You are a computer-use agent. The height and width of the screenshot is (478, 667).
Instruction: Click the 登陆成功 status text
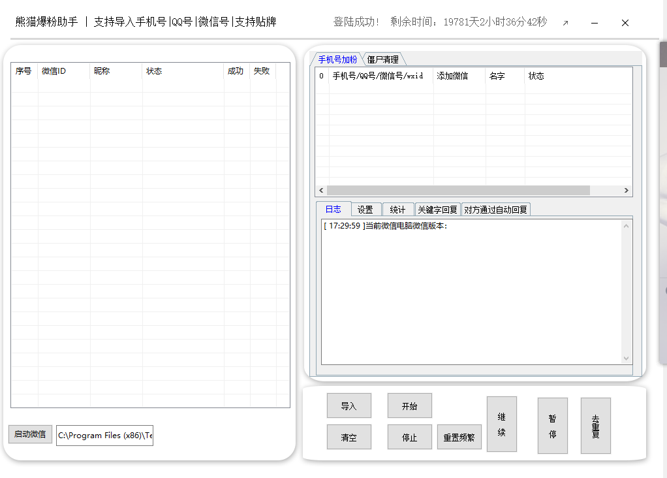[x=356, y=22]
